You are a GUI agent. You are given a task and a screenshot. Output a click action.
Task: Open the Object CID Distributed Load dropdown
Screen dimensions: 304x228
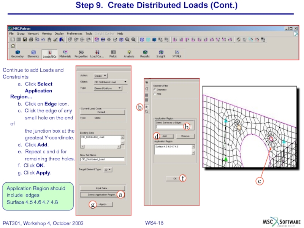click(x=110, y=82)
